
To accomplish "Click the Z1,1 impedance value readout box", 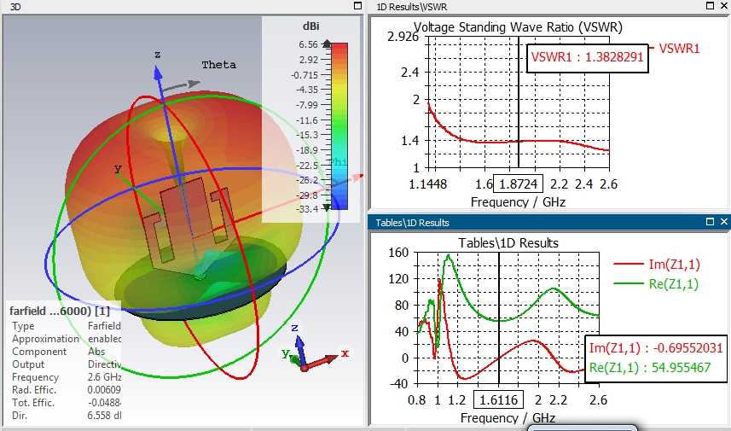I will tap(655, 359).
